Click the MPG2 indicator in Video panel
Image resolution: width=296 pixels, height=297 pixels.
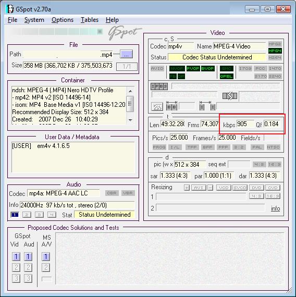275,44
